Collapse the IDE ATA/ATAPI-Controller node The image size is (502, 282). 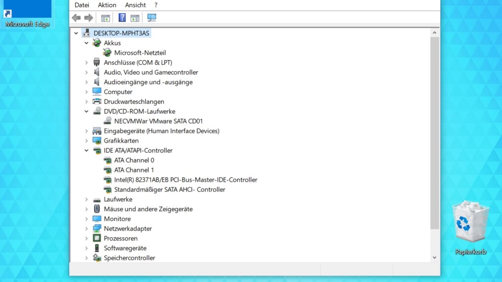point(86,151)
